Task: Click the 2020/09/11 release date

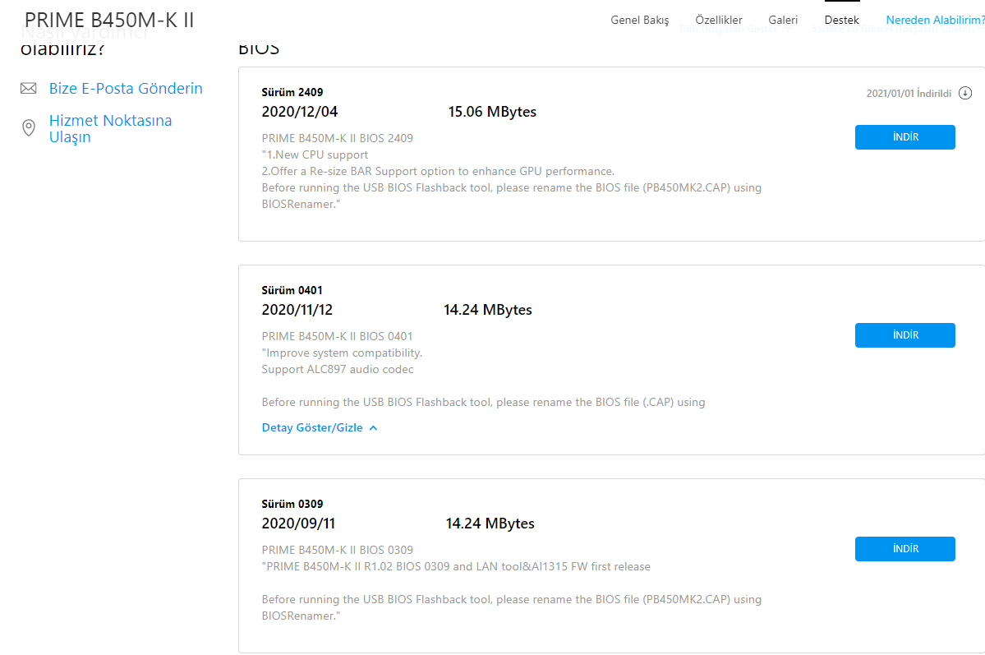Action: point(298,524)
